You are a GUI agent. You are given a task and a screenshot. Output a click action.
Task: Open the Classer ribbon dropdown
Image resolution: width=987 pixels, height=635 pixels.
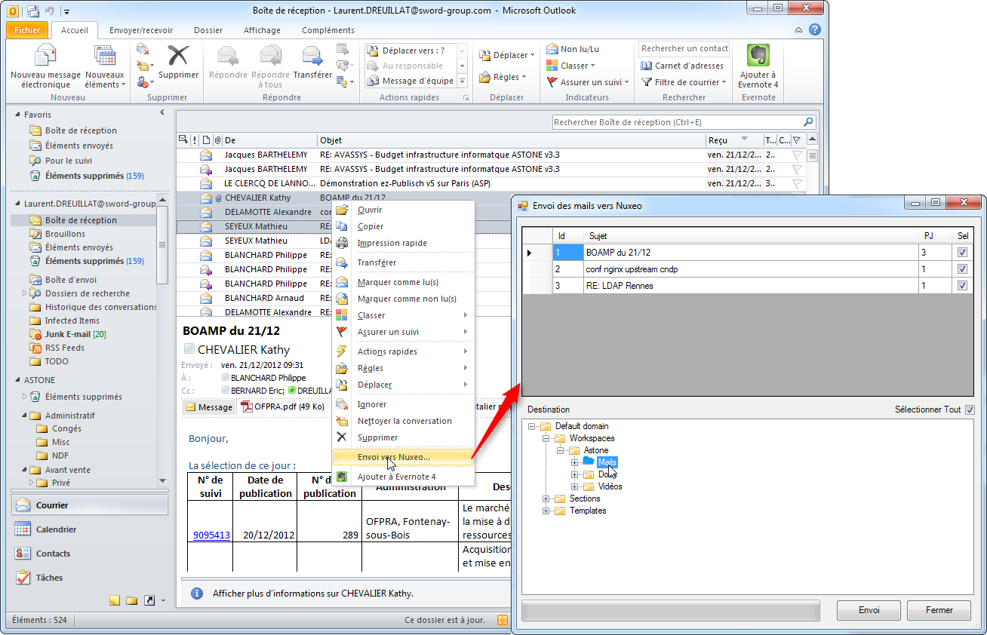571,66
